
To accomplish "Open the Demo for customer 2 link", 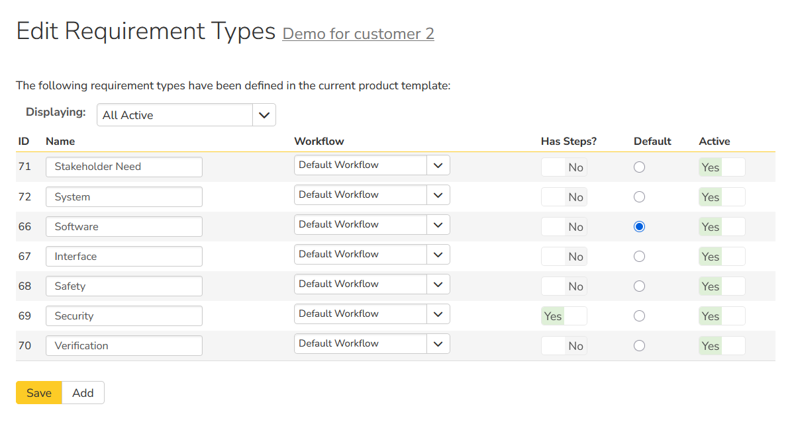I will [x=358, y=34].
